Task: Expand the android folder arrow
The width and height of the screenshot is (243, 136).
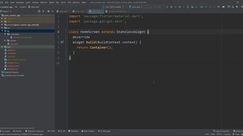Action: pos(2,25)
